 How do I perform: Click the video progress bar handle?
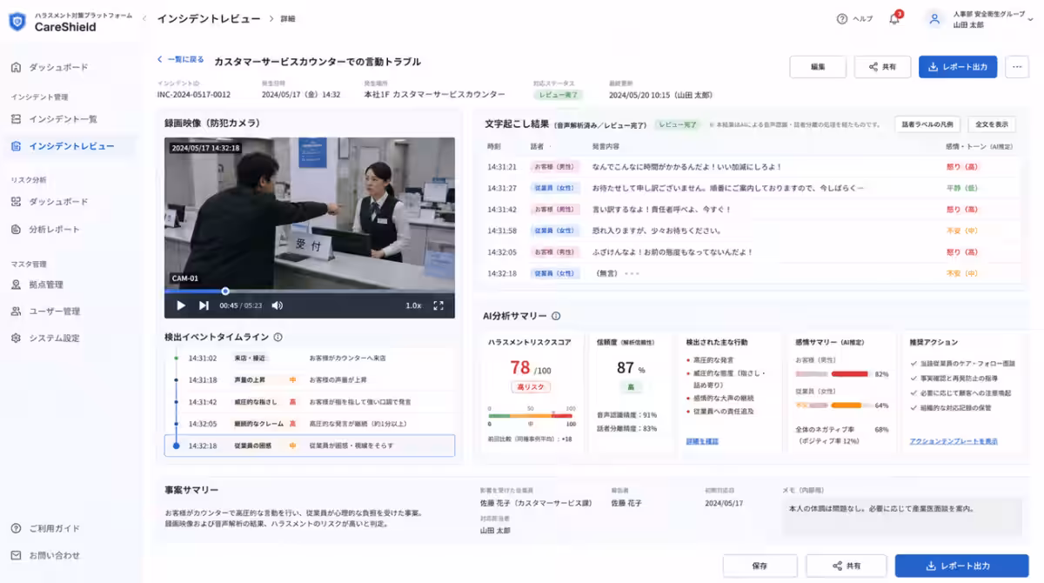pyautogui.click(x=225, y=291)
